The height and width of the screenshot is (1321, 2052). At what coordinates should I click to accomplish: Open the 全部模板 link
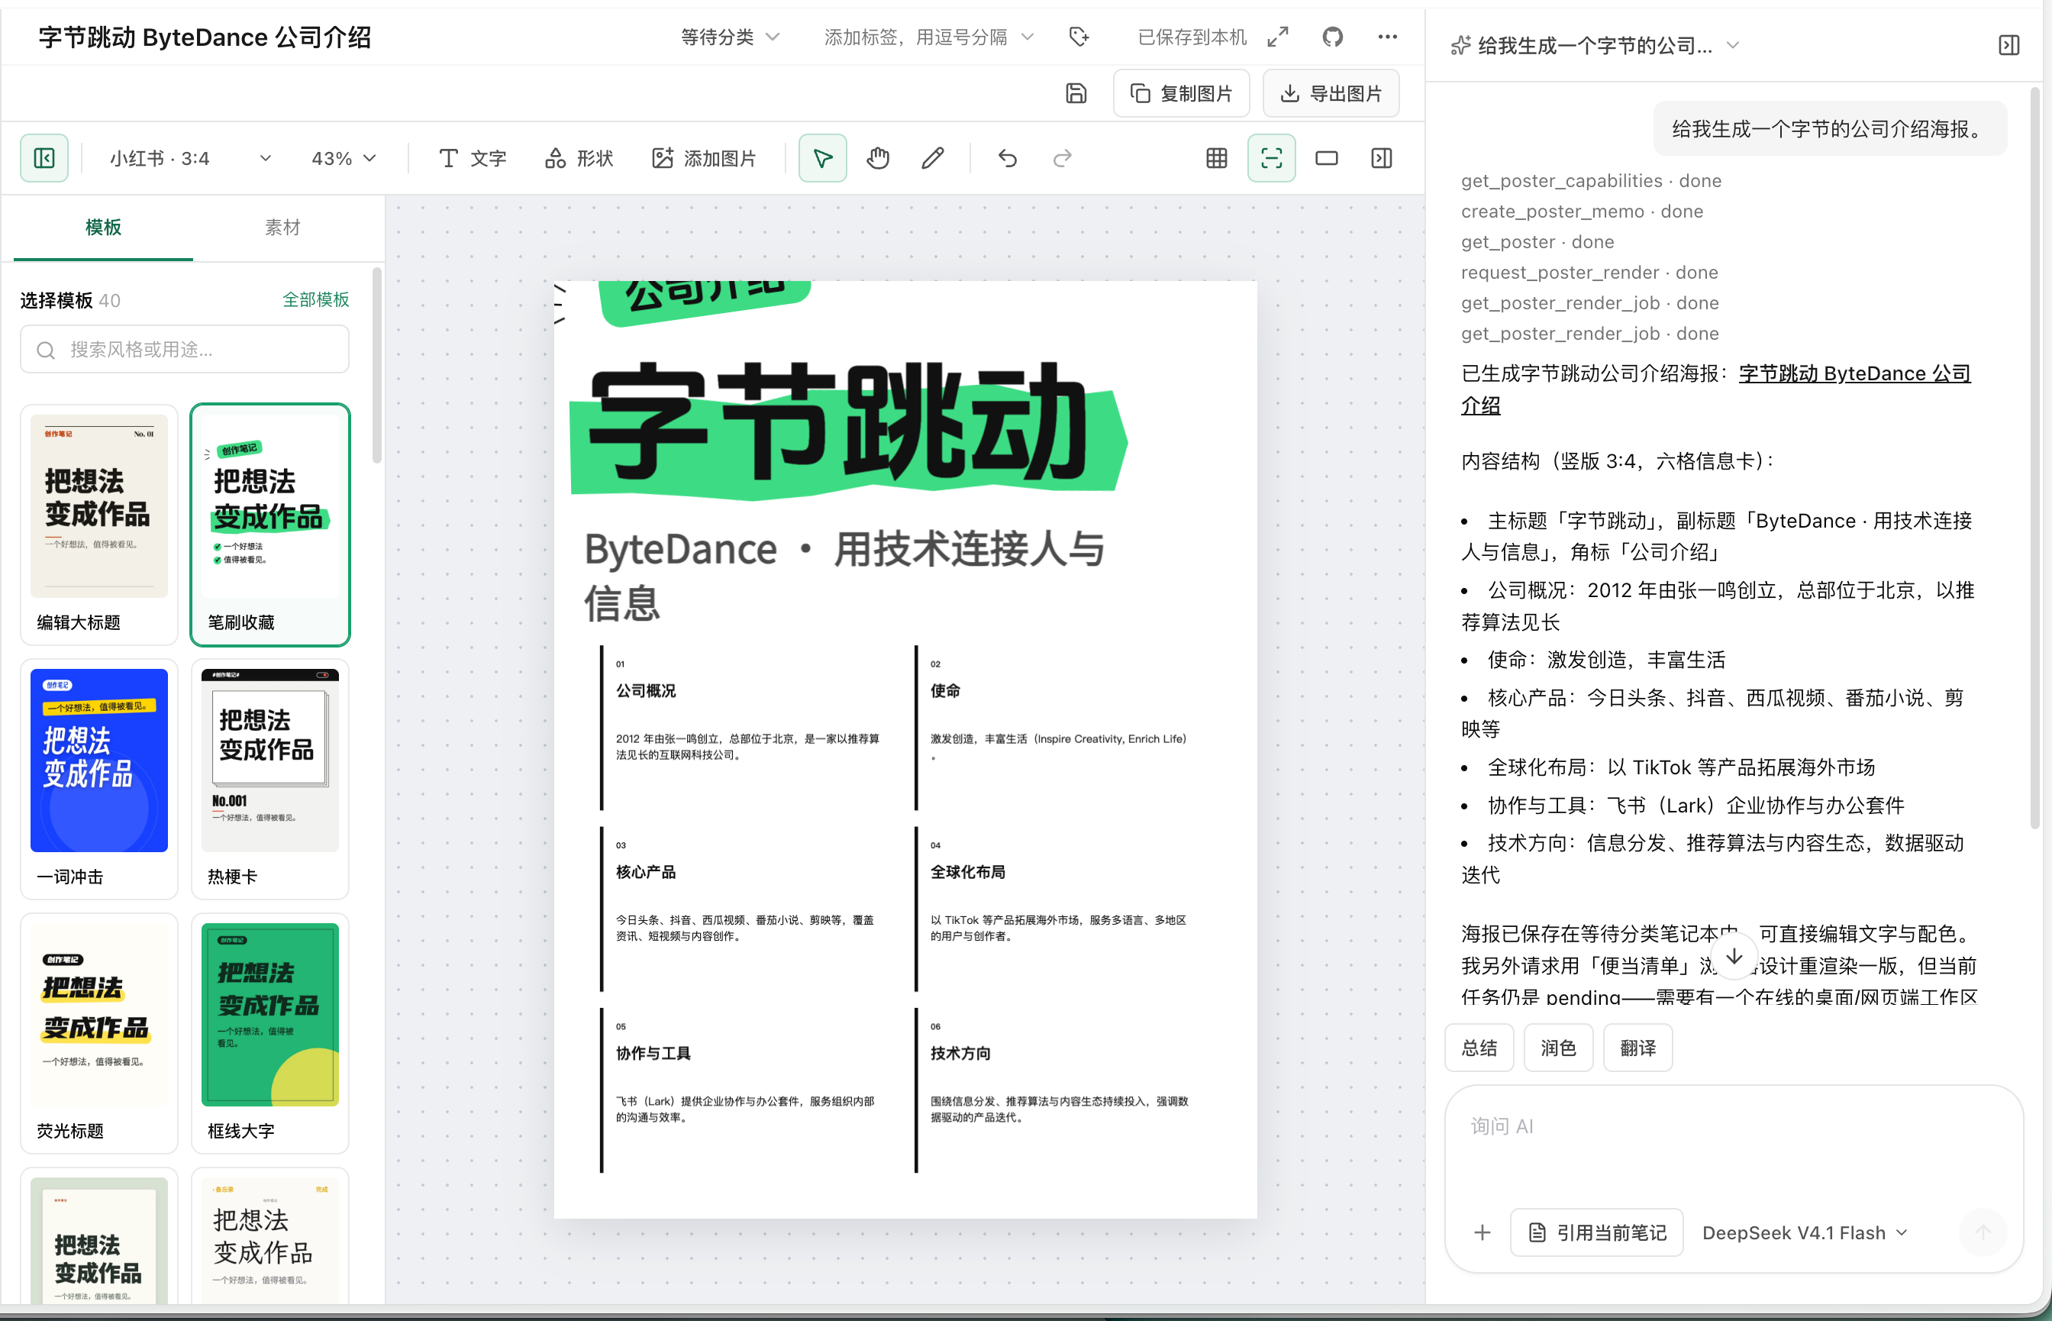[315, 299]
